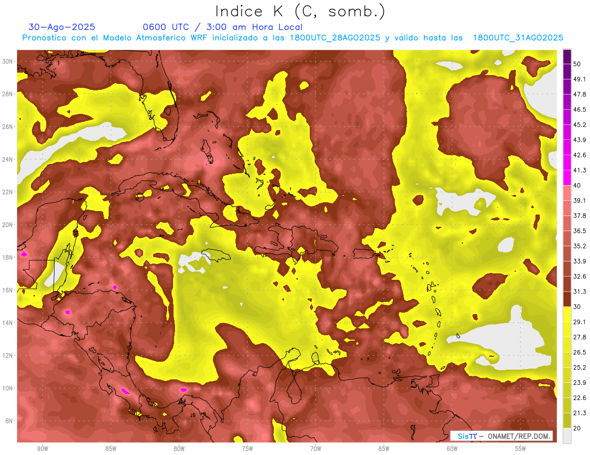
Task: Click the 30N latitude label
Action: coord(7,61)
